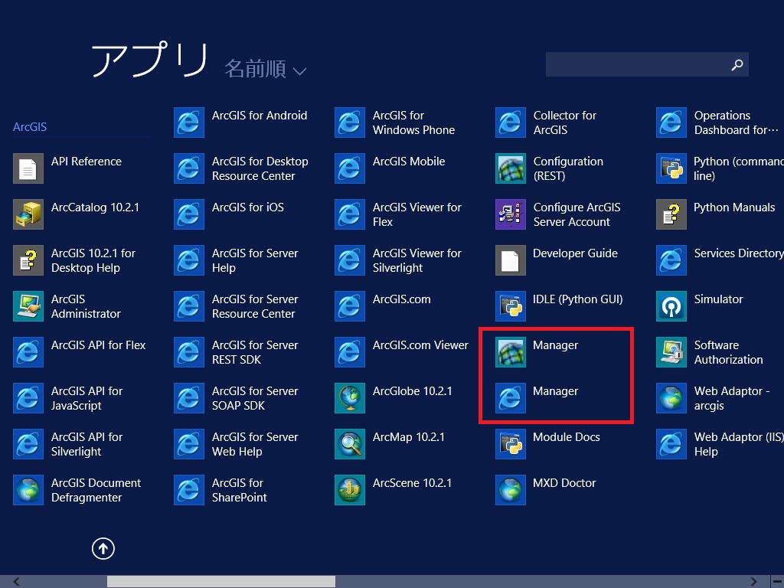Image resolution: width=784 pixels, height=588 pixels.
Task: Start ArcScene 10.2.1 icon
Action: (x=349, y=490)
